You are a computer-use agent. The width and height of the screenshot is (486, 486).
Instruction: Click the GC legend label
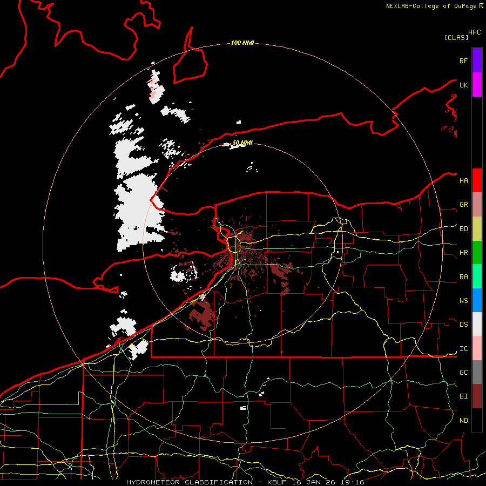pyautogui.click(x=463, y=373)
